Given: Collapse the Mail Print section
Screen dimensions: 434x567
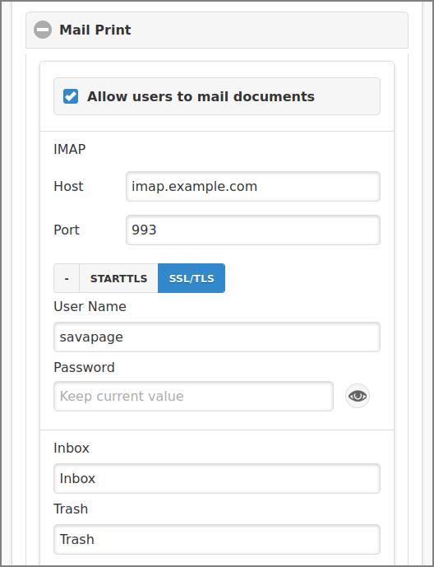Looking at the screenshot, I should 217,30.
